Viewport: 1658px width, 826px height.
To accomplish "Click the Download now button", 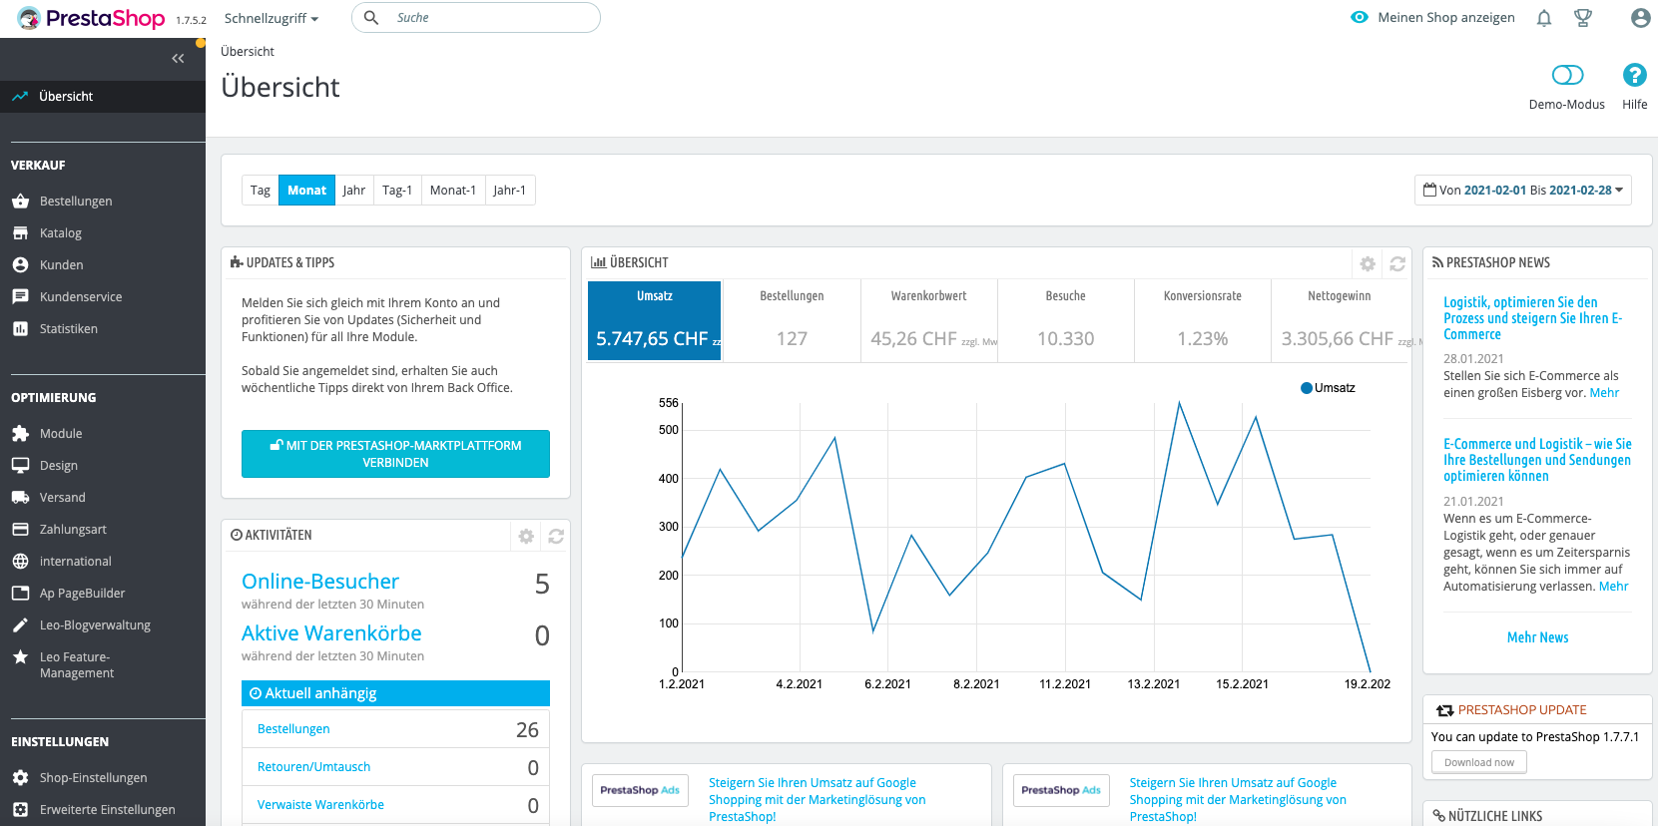I will [x=1479, y=762].
